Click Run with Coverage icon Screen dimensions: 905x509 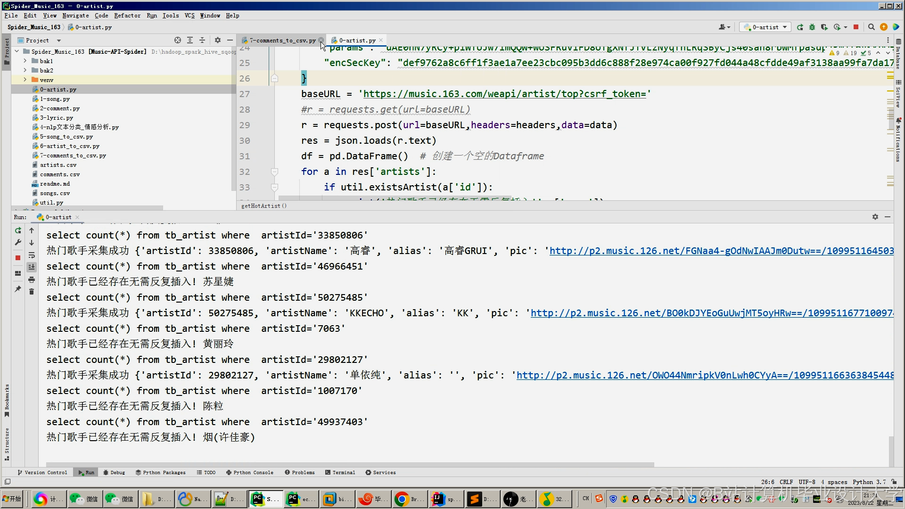click(x=824, y=27)
